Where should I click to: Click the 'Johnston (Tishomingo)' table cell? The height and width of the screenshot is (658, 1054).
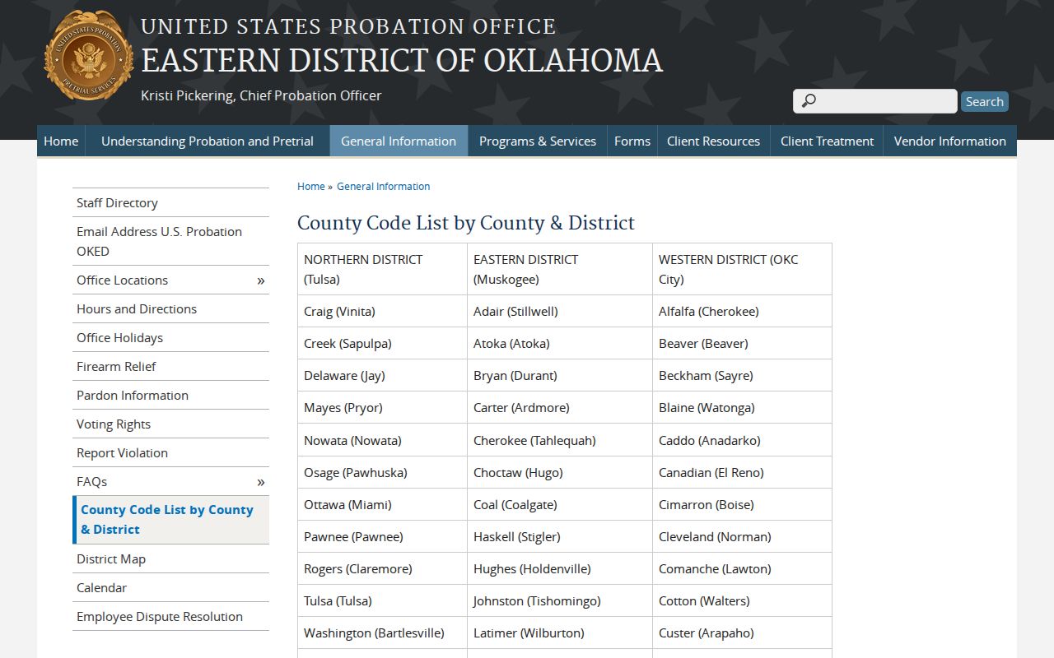click(560, 601)
